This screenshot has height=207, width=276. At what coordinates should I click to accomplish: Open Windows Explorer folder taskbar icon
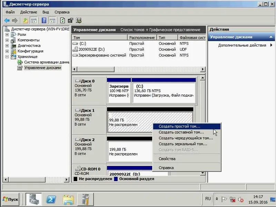pos(68,200)
